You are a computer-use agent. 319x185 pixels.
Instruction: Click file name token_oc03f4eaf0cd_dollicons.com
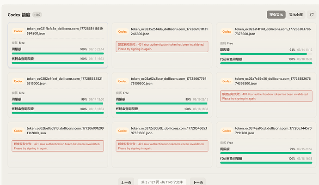[x=273, y=131]
